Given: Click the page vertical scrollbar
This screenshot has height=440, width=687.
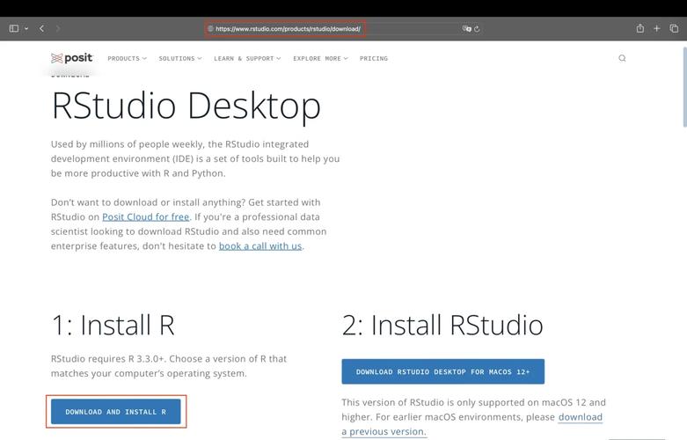Looking at the screenshot, I should click(684, 88).
